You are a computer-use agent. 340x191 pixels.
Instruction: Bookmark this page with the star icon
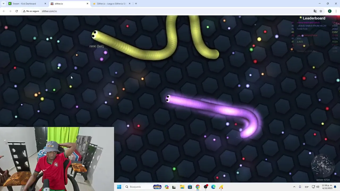[x=321, y=11]
